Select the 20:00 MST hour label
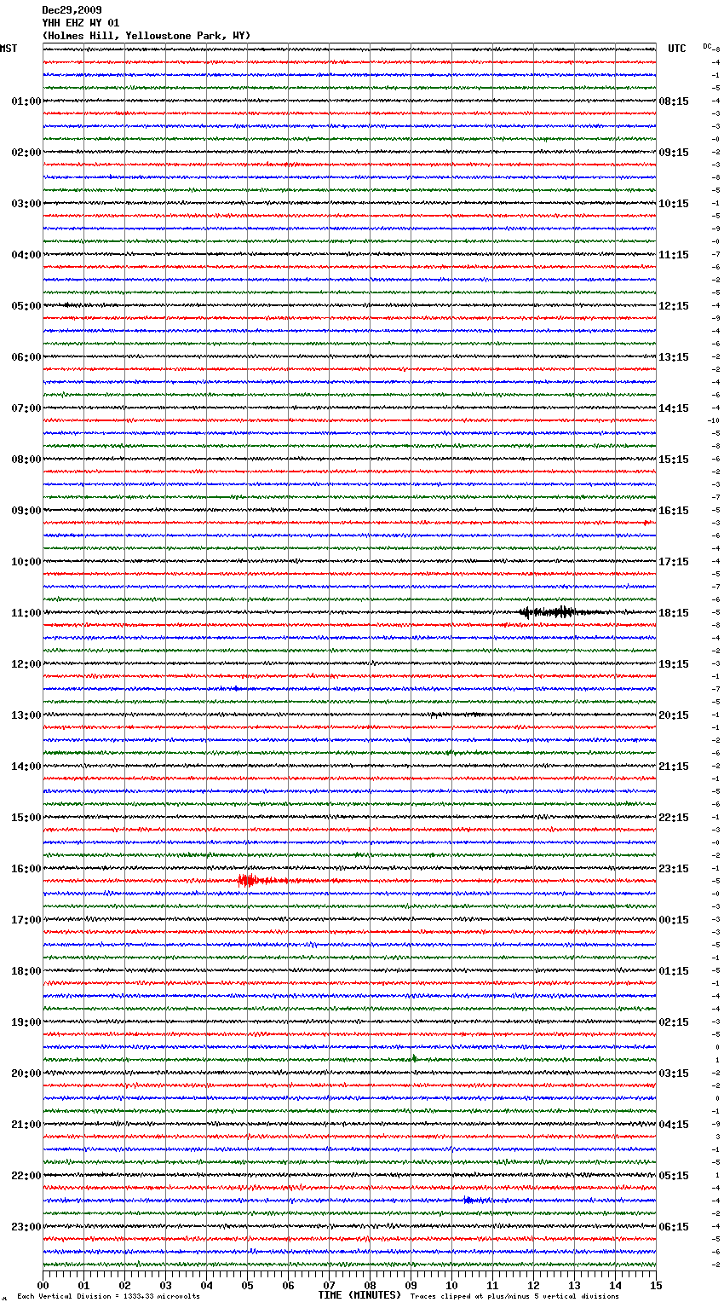 [26, 1074]
